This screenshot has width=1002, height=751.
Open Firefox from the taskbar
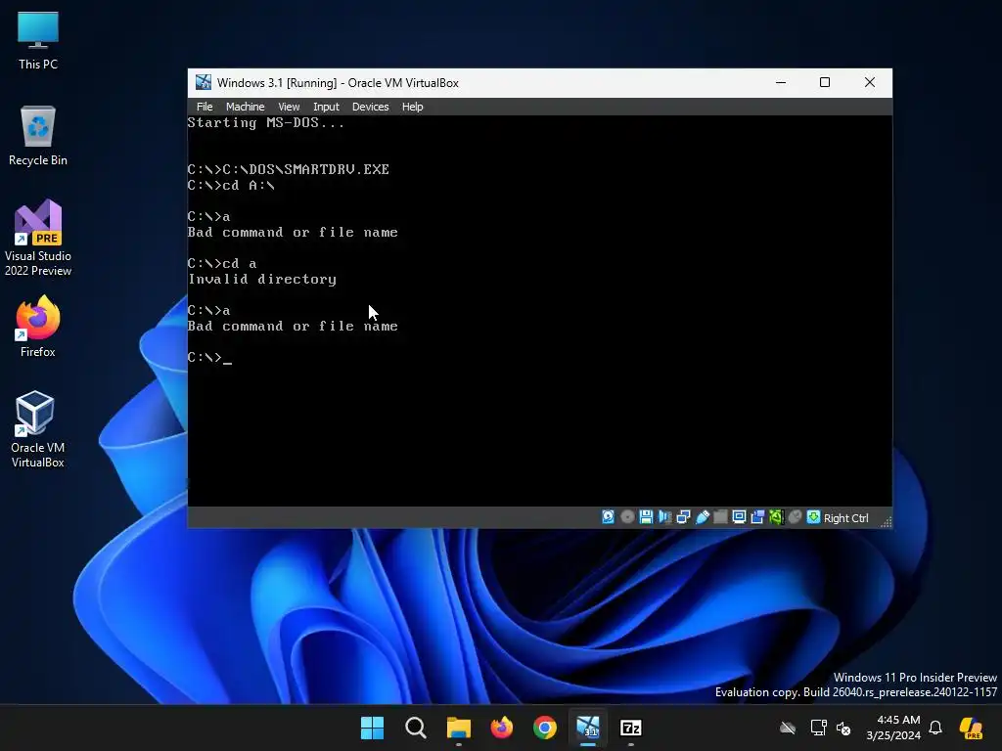point(502,728)
